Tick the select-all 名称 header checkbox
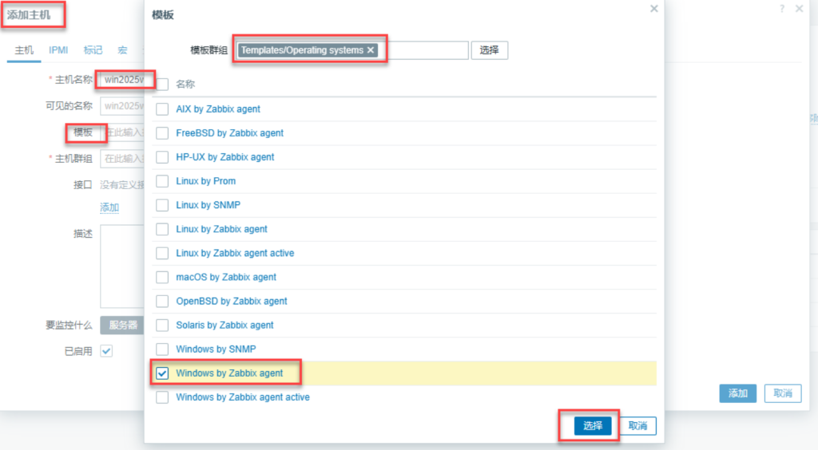Viewport: 818px width, 450px height. pyautogui.click(x=162, y=84)
